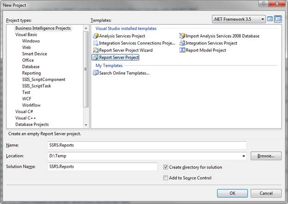Pick the Report Server Project Wizard icon
The image size is (288, 204).
[x=96, y=50]
